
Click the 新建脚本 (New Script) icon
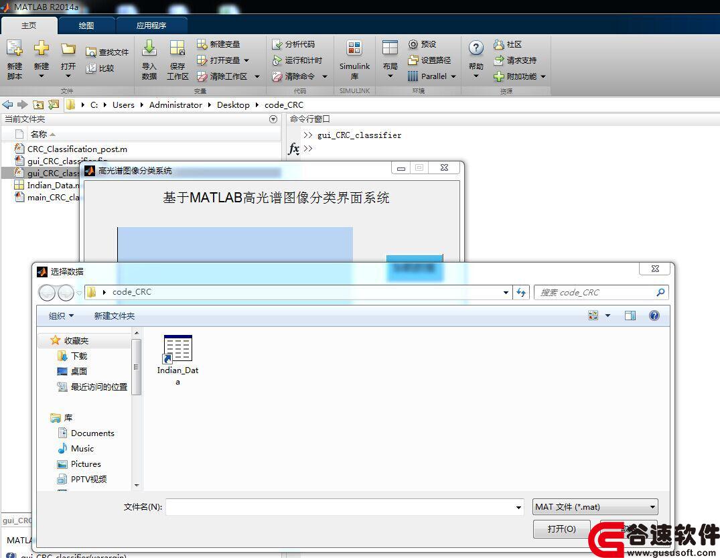click(x=15, y=48)
